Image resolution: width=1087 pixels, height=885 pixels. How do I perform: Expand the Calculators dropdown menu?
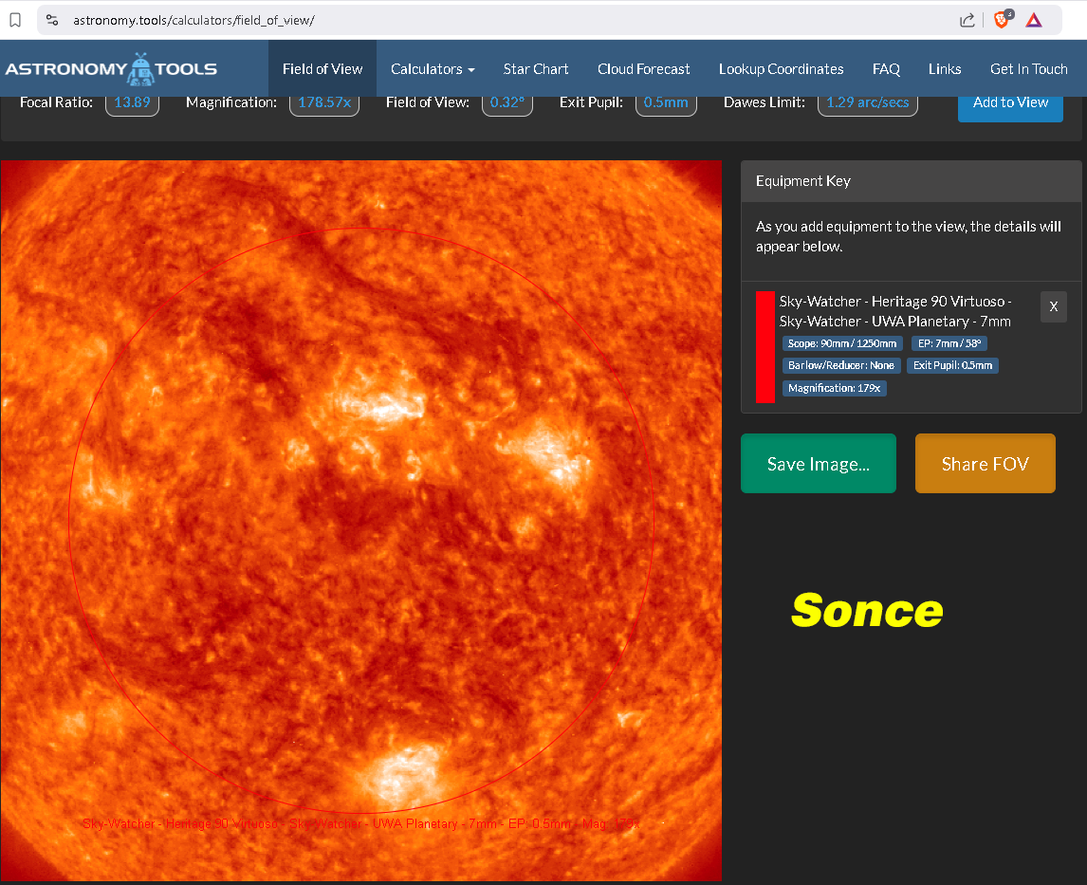click(433, 68)
